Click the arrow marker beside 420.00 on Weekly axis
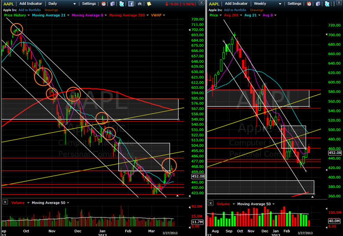 (x=326, y=170)
